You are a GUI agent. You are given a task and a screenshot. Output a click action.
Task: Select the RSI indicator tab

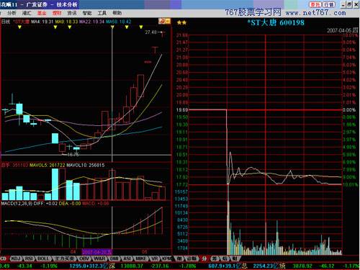pyautogui.click(x=29, y=258)
